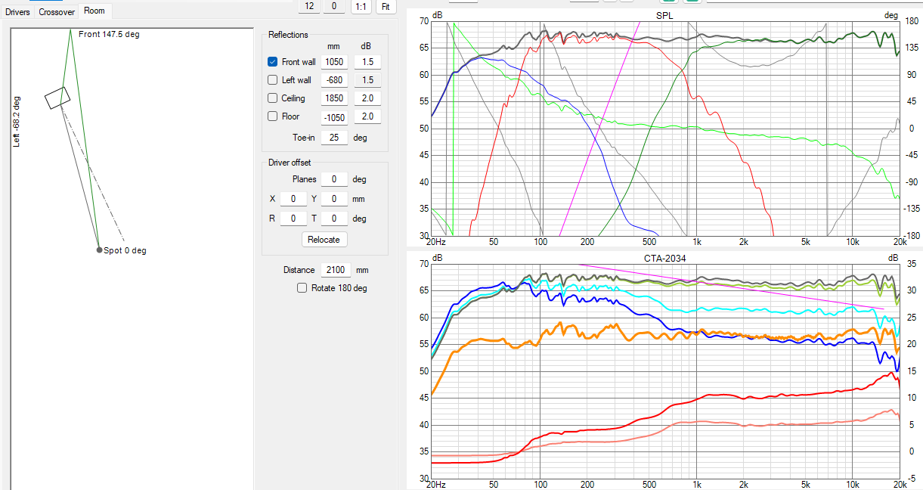Edit Left wall dB field
The height and width of the screenshot is (490, 923).
[367, 80]
